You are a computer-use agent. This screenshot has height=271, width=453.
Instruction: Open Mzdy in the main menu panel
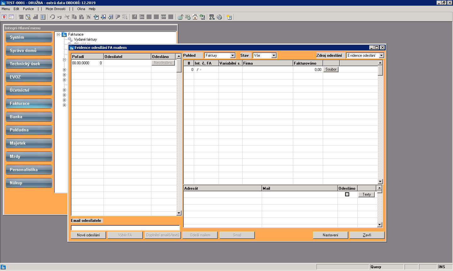click(x=29, y=157)
